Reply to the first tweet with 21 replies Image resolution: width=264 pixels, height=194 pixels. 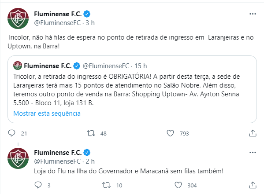coord(11,133)
